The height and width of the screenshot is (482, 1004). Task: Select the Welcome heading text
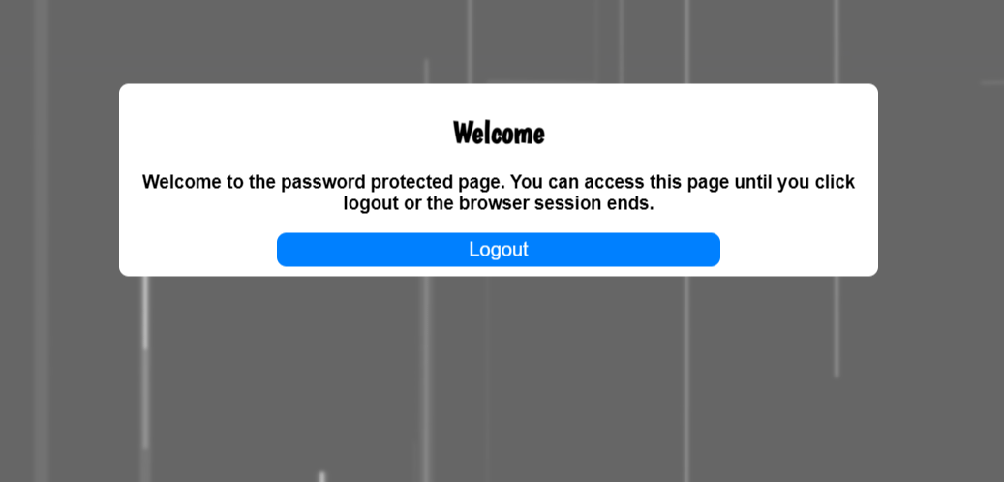(x=499, y=134)
